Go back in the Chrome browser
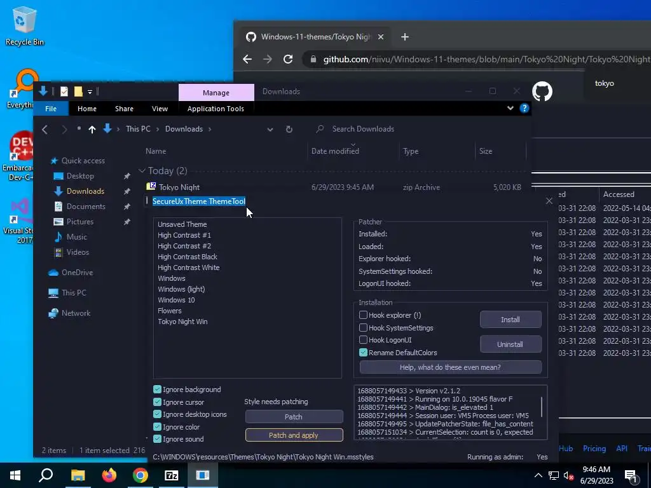The image size is (651, 488). (x=247, y=59)
